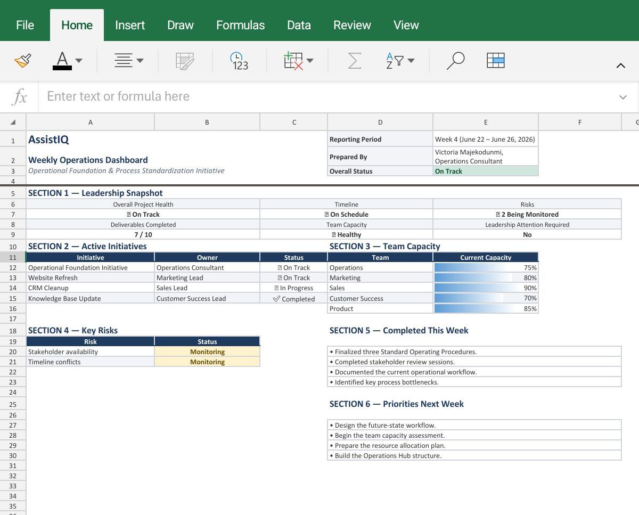Image resolution: width=639 pixels, height=515 pixels.
Task: Select the Customer Success Lead cell
Action: click(207, 298)
